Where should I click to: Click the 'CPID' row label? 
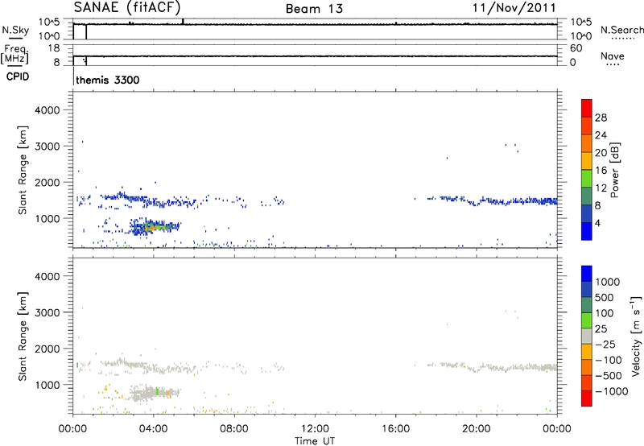coord(17,76)
